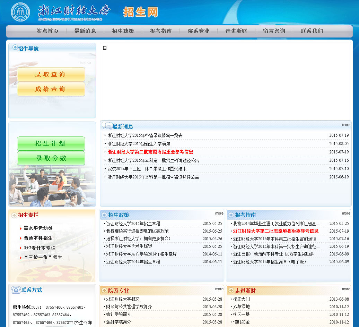Click the broken media icon in banner
The height and width of the screenshot is (327, 359).
pos(105,48)
